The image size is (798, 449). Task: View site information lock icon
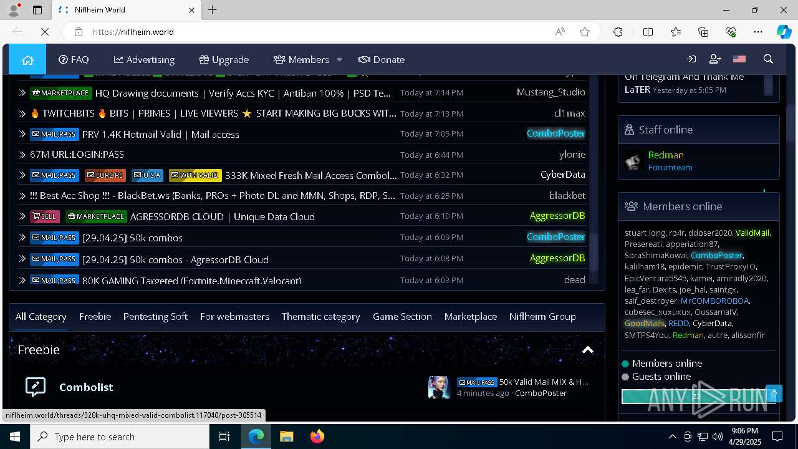click(79, 32)
